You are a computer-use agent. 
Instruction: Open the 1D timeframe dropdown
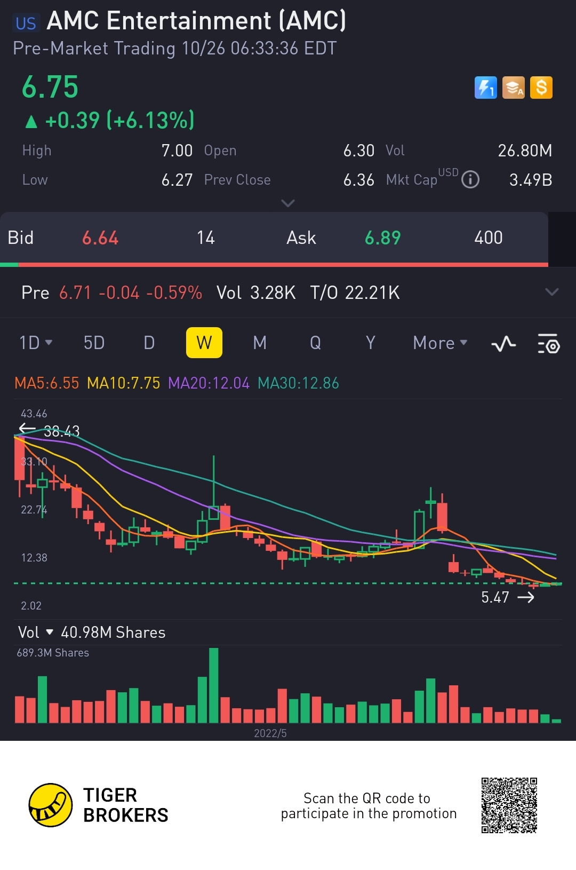pos(36,343)
